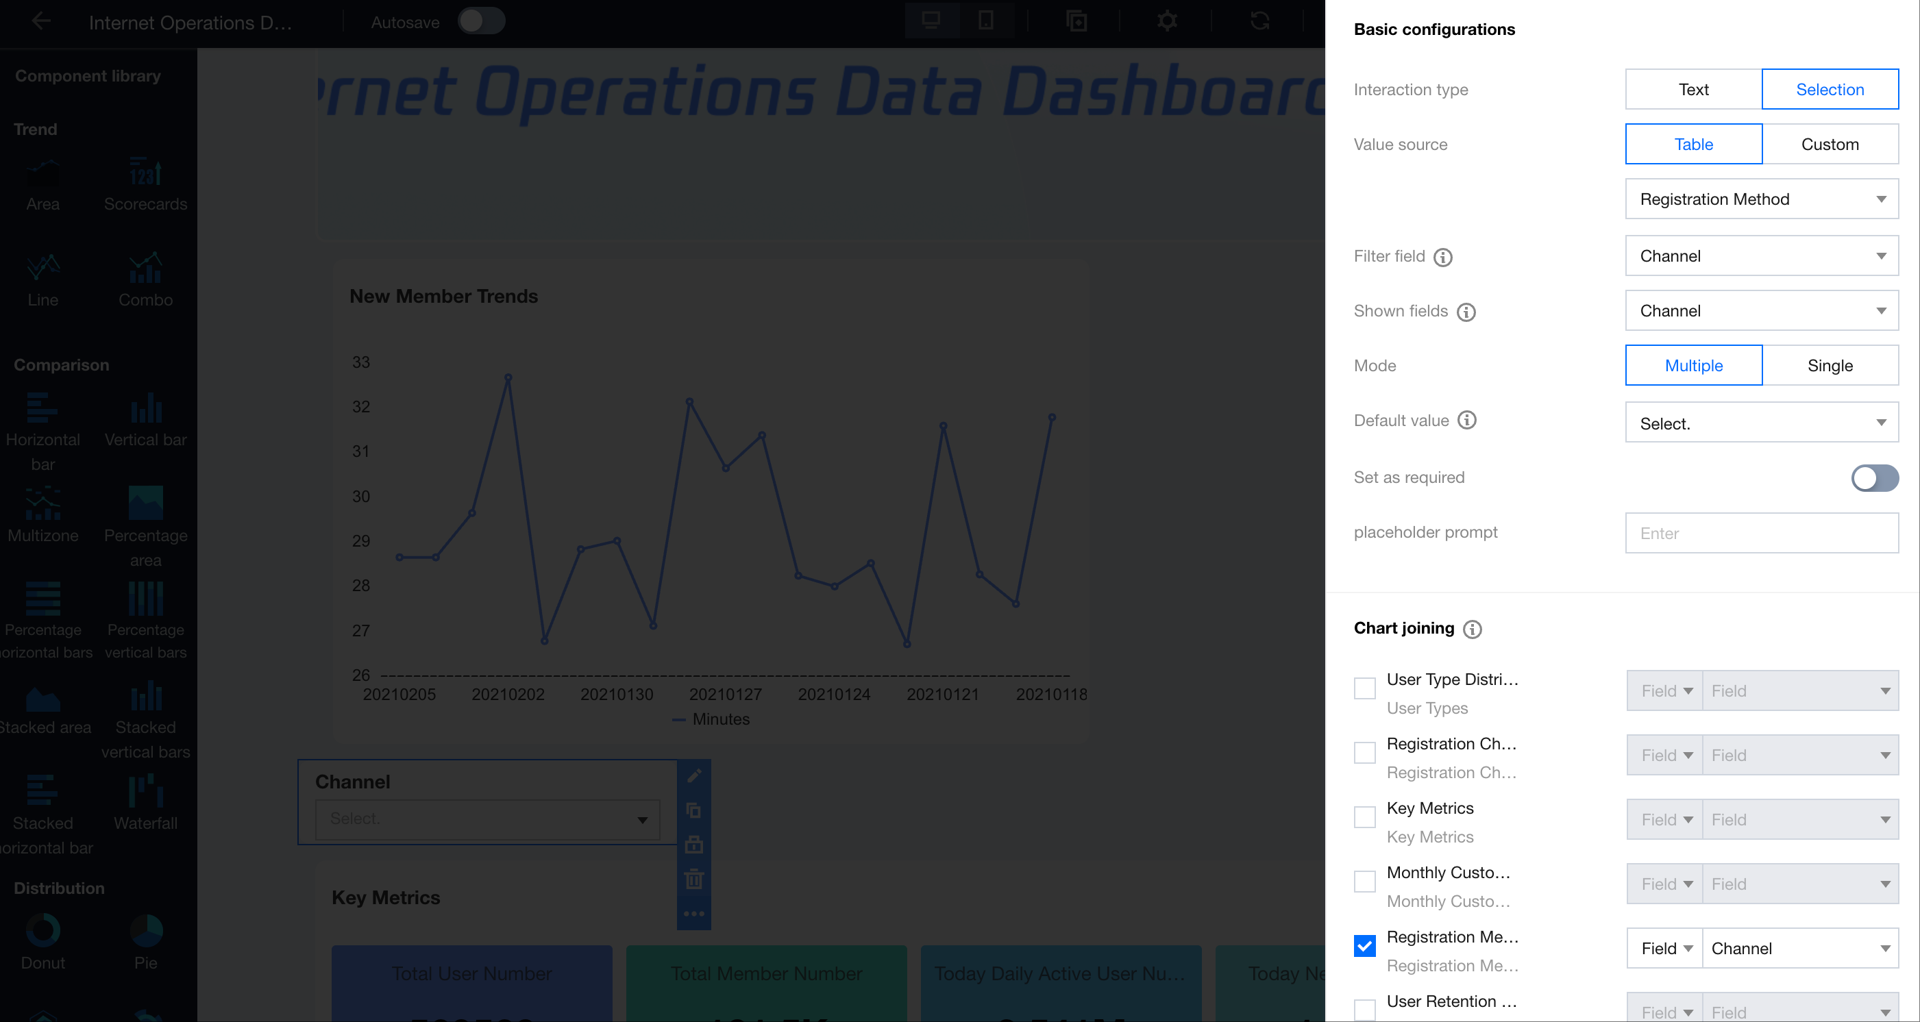
Task: Uncheck the Registration Me... checkbox
Action: (x=1364, y=946)
